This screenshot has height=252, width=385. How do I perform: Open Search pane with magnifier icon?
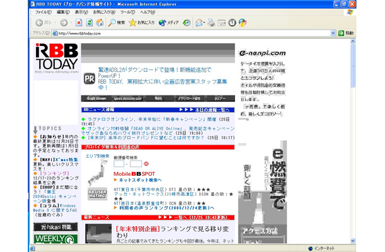(x=116, y=23)
